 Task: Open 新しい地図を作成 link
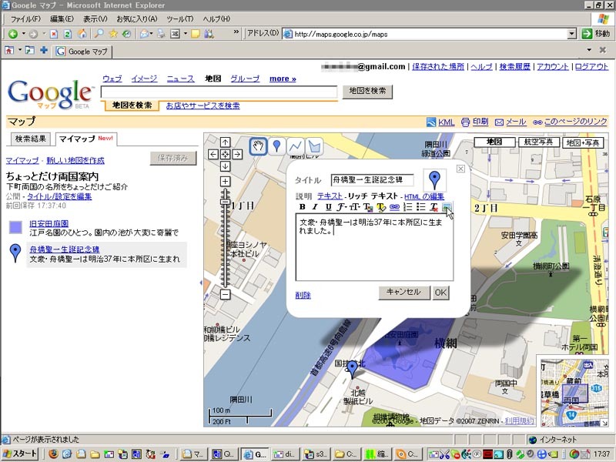point(75,160)
